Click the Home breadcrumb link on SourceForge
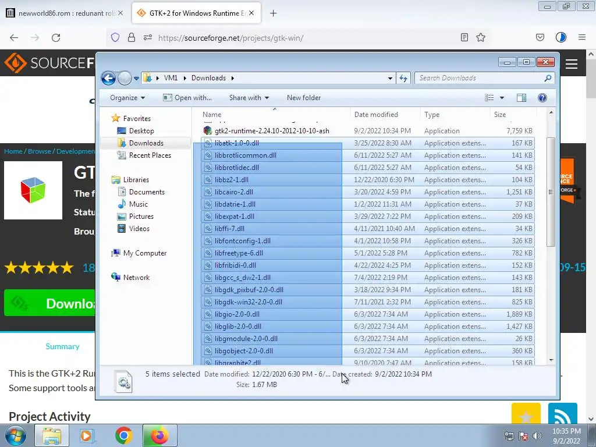Viewport: 596px width, 447px height. 13,151
